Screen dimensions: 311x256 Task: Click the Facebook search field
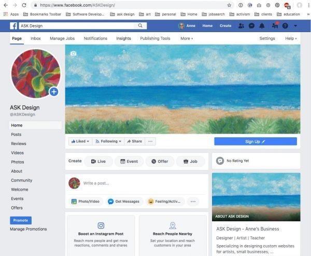click(x=76, y=26)
